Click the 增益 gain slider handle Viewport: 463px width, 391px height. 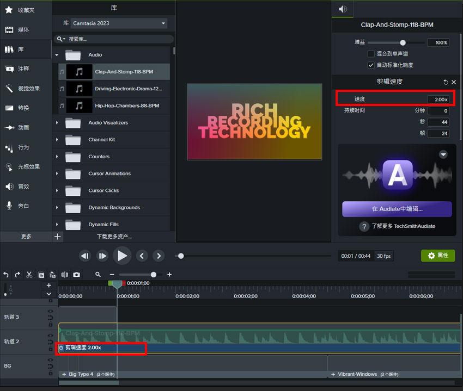[403, 42]
